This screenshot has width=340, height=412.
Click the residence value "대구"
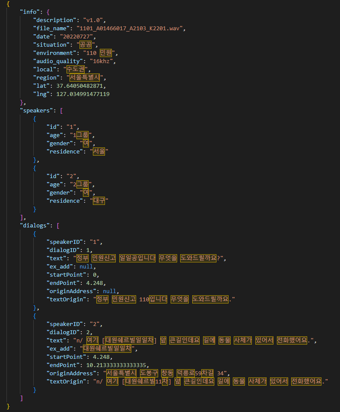[99, 201]
